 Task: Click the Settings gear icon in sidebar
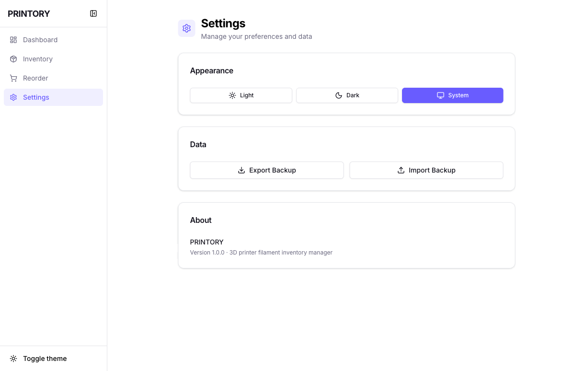coord(13,97)
